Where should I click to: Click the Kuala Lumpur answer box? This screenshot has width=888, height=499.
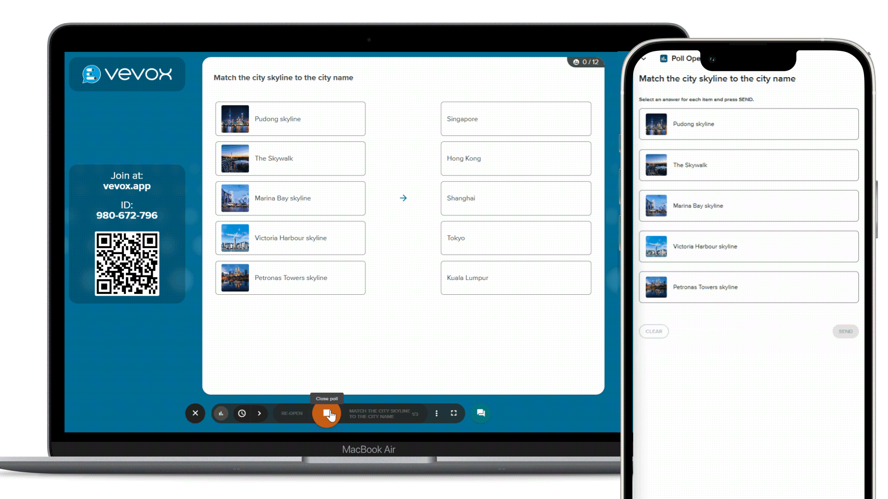point(516,278)
